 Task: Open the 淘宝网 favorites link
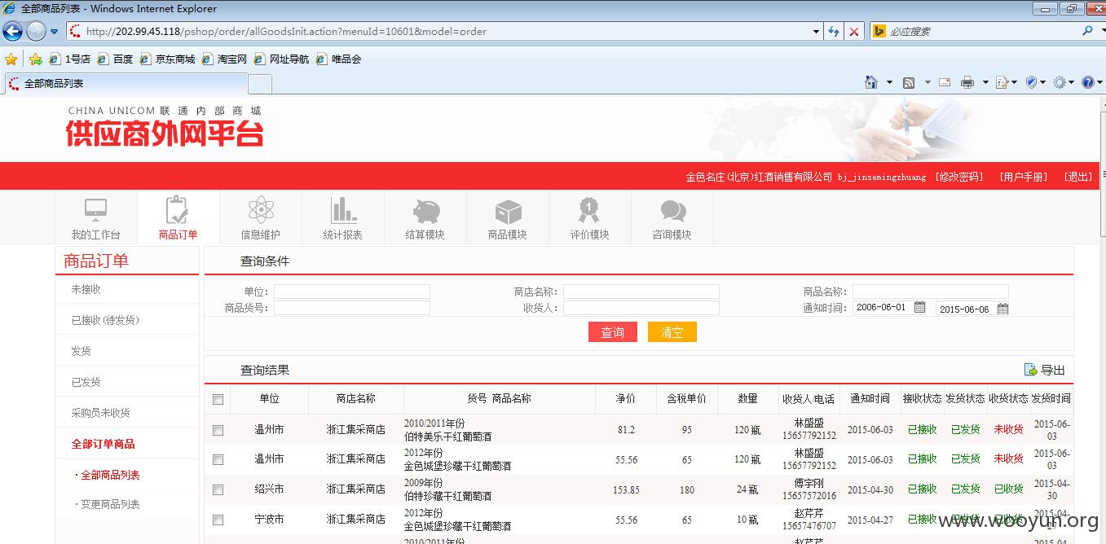224,59
